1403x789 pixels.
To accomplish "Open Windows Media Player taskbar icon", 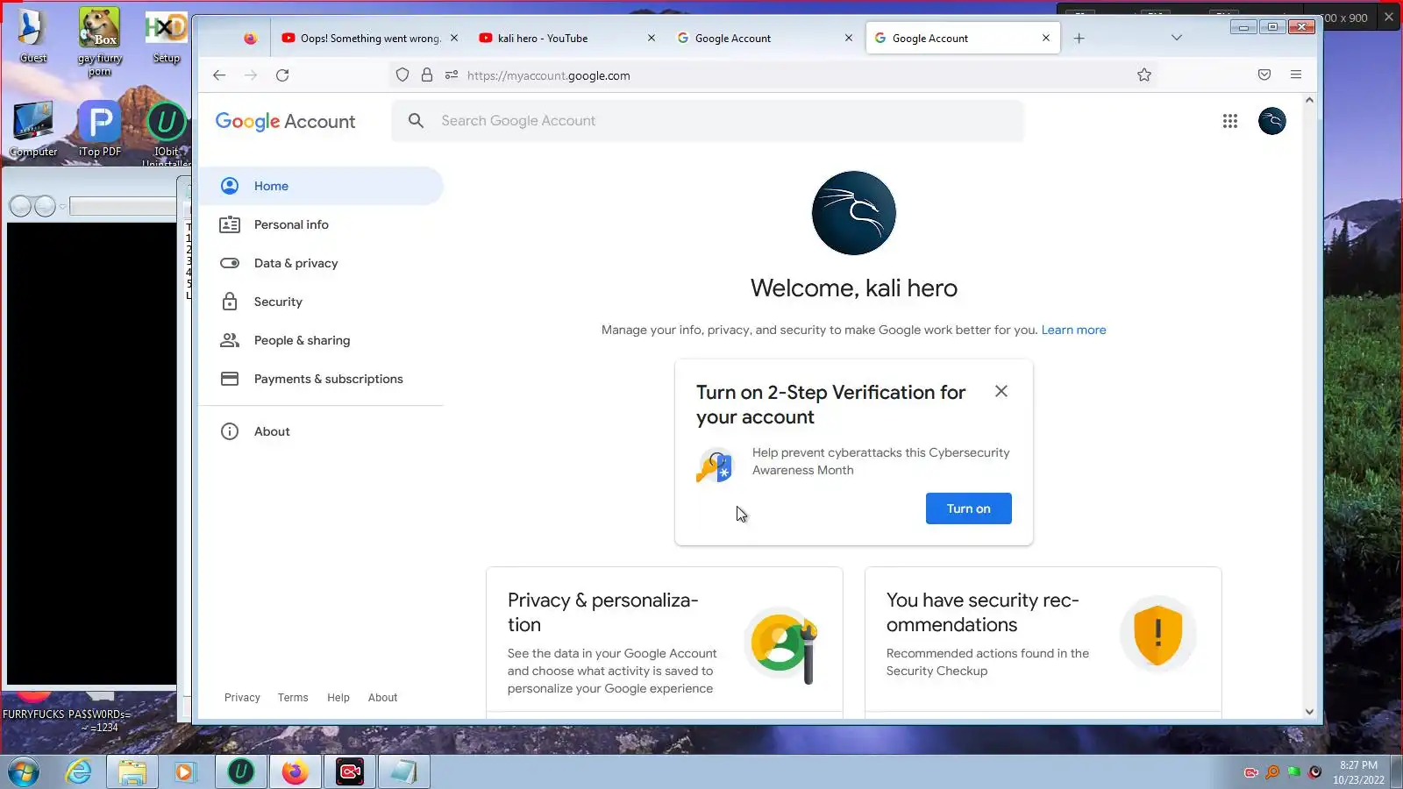I will [x=184, y=771].
